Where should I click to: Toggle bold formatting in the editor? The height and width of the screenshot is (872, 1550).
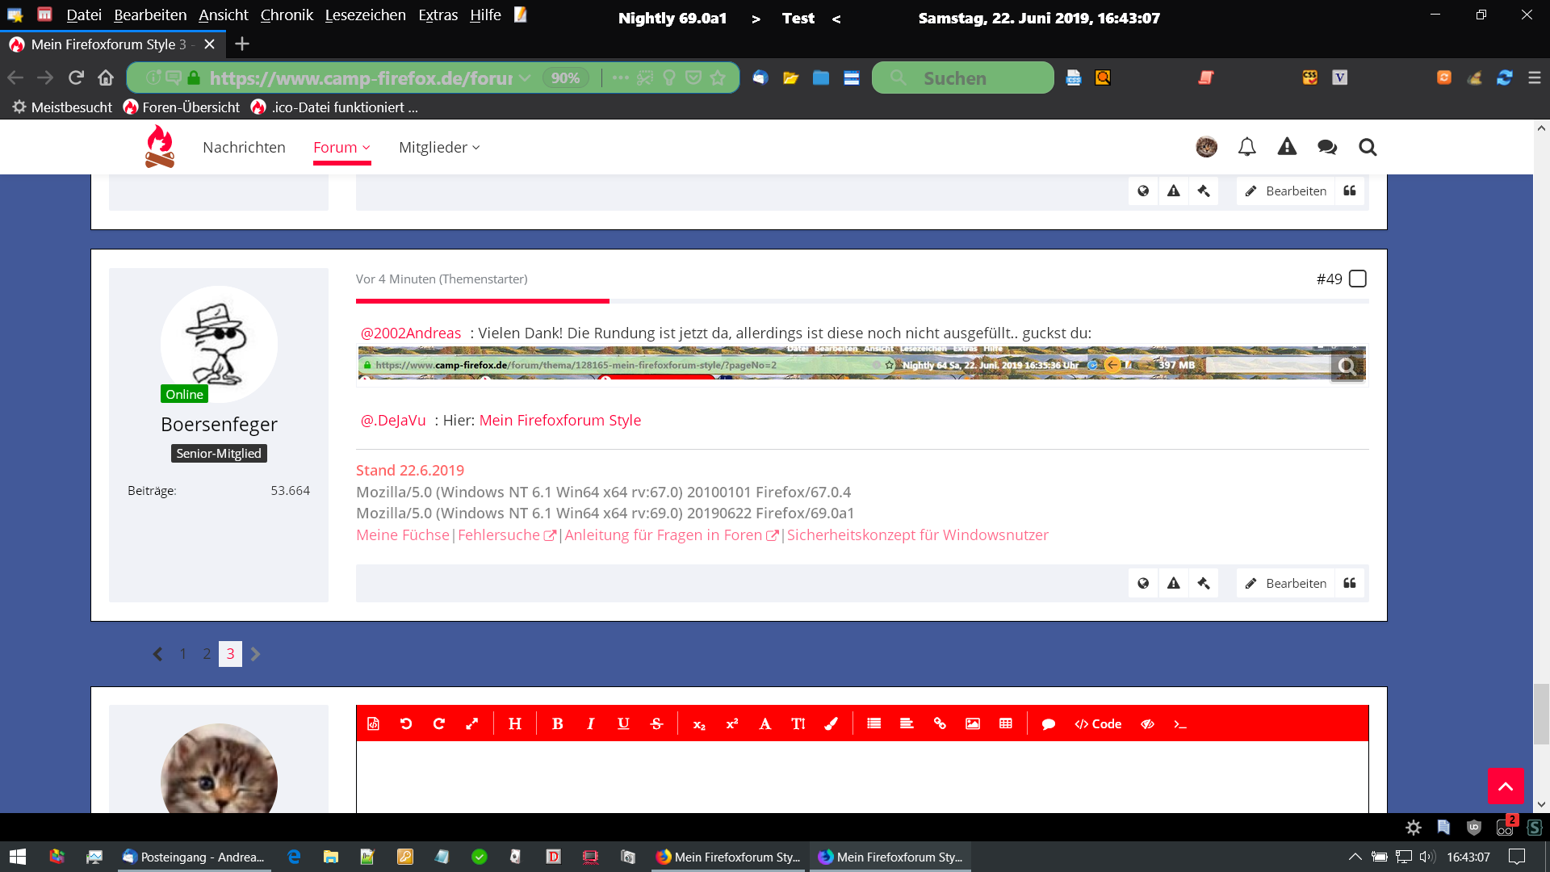point(557,723)
